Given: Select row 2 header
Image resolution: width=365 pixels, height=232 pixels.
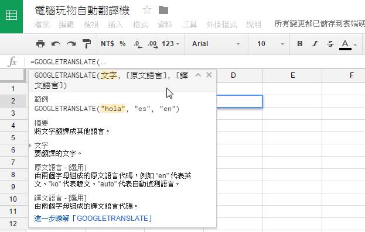Looking at the screenshot, I should pyautogui.click(x=13, y=101).
